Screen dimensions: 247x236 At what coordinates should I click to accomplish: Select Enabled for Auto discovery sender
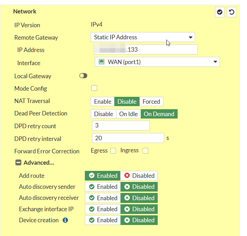[103, 187]
